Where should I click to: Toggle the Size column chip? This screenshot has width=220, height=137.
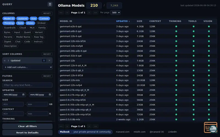click(x=33, y=19)
